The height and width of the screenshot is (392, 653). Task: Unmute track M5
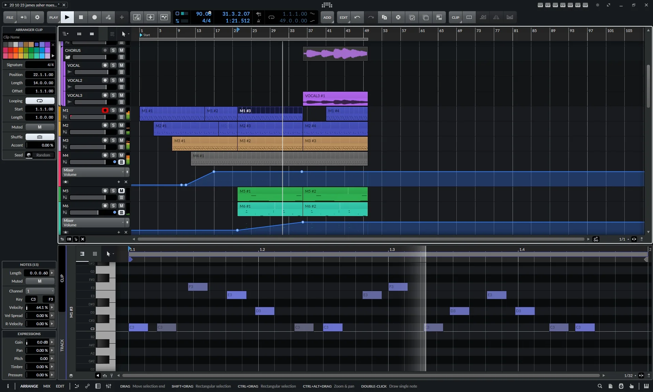pyautogui.click(x=121, y=191)
